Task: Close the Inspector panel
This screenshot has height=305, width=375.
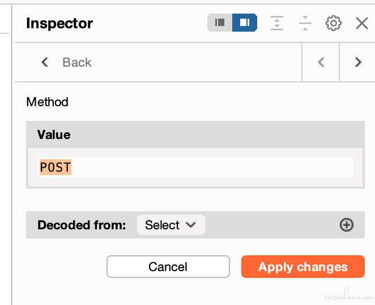Action: (362, 23)
